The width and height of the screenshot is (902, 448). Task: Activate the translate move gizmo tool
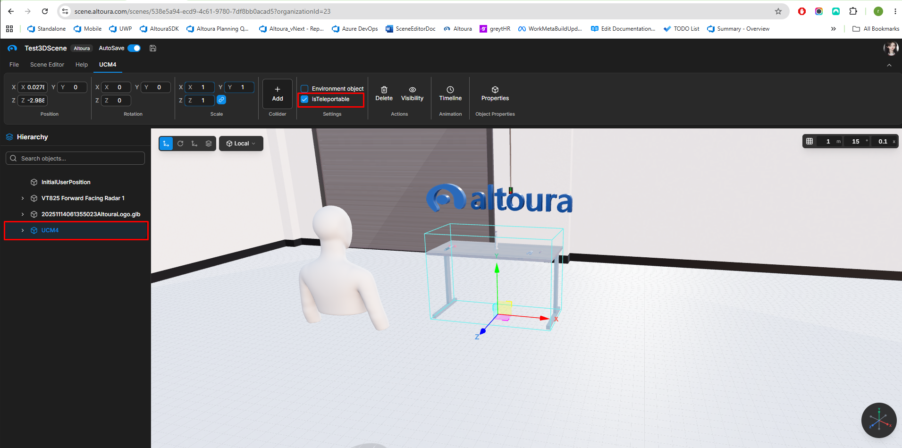point(166,144)
